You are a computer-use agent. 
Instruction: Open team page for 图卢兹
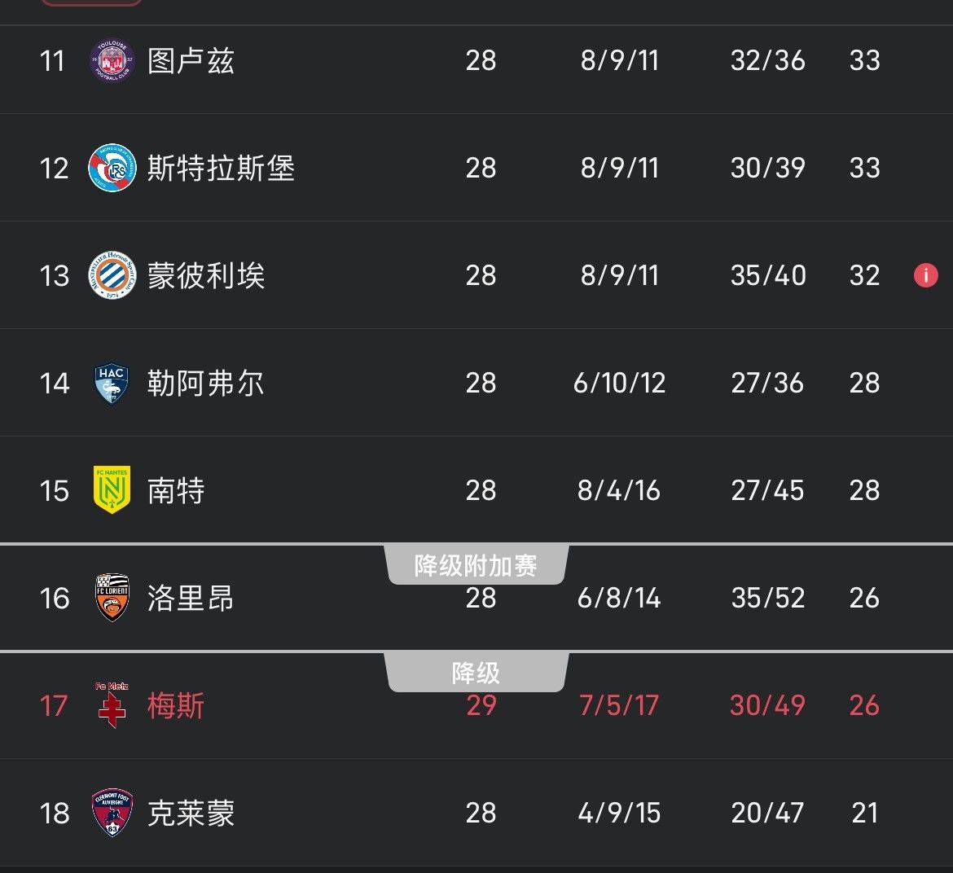(x=191, y=61)
